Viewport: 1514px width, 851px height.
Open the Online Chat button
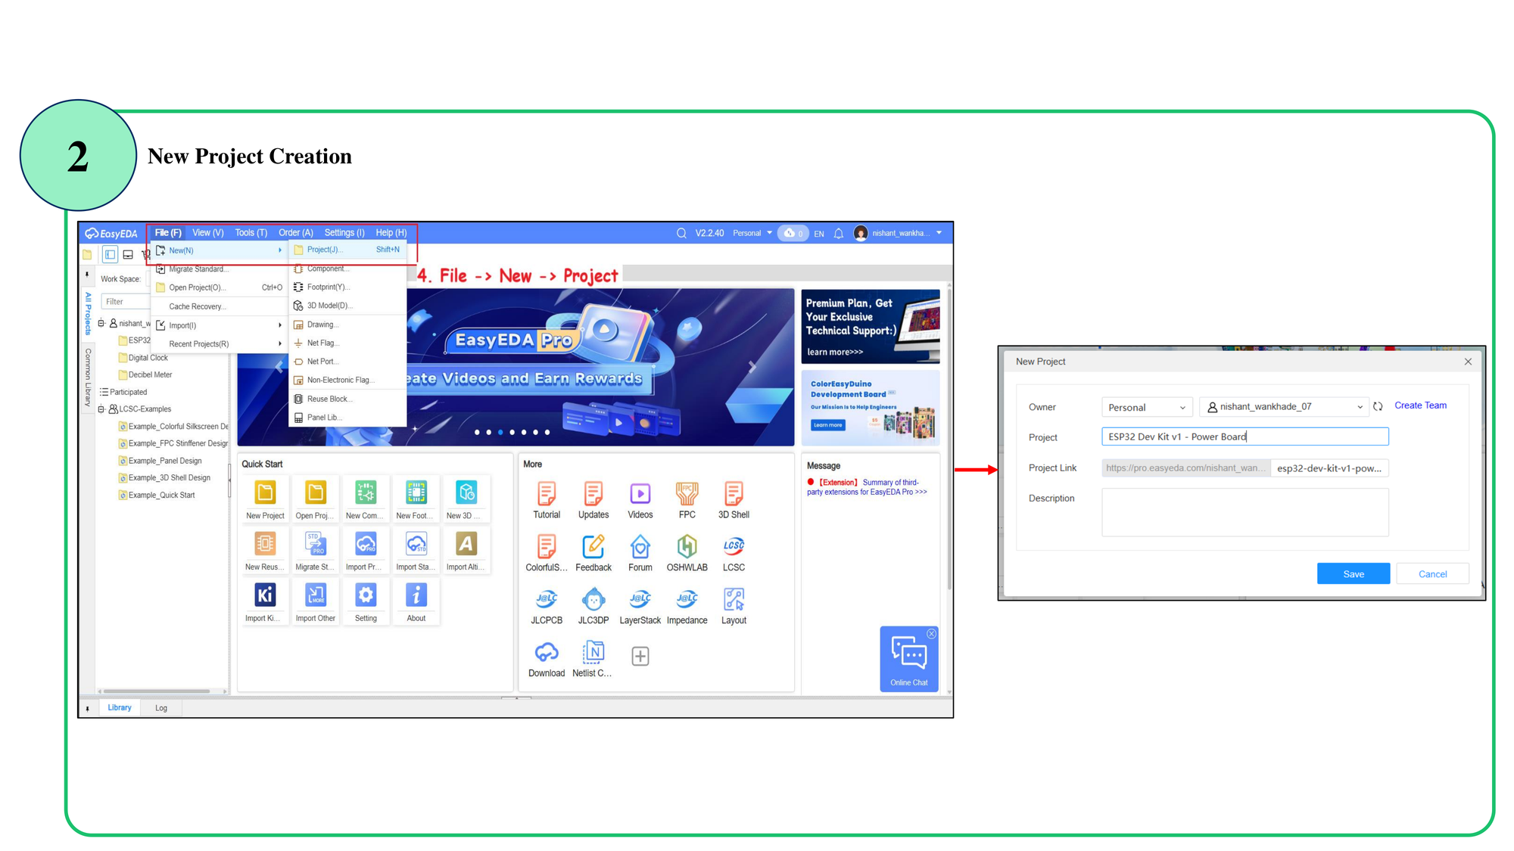909,659
